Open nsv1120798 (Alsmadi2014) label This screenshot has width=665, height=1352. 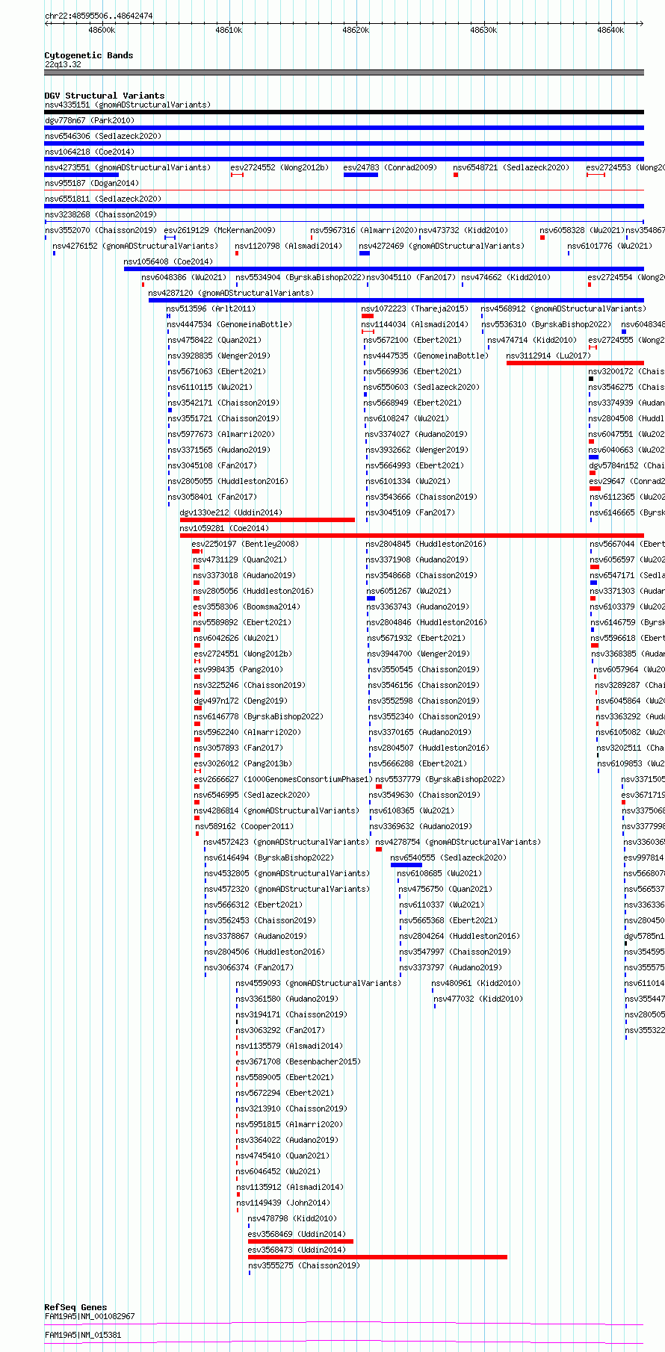pyautogui.click(x=288, y=246)
